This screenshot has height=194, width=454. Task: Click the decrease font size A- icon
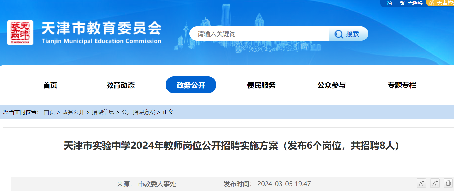(x=421, y=183)
